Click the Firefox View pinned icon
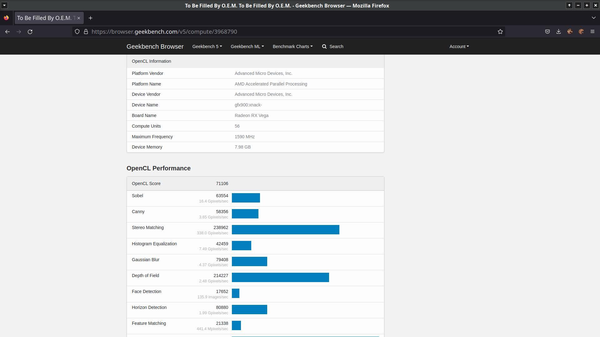Image resolution: width=600 pixels, height=337 pixels. [x=6, y=18]
